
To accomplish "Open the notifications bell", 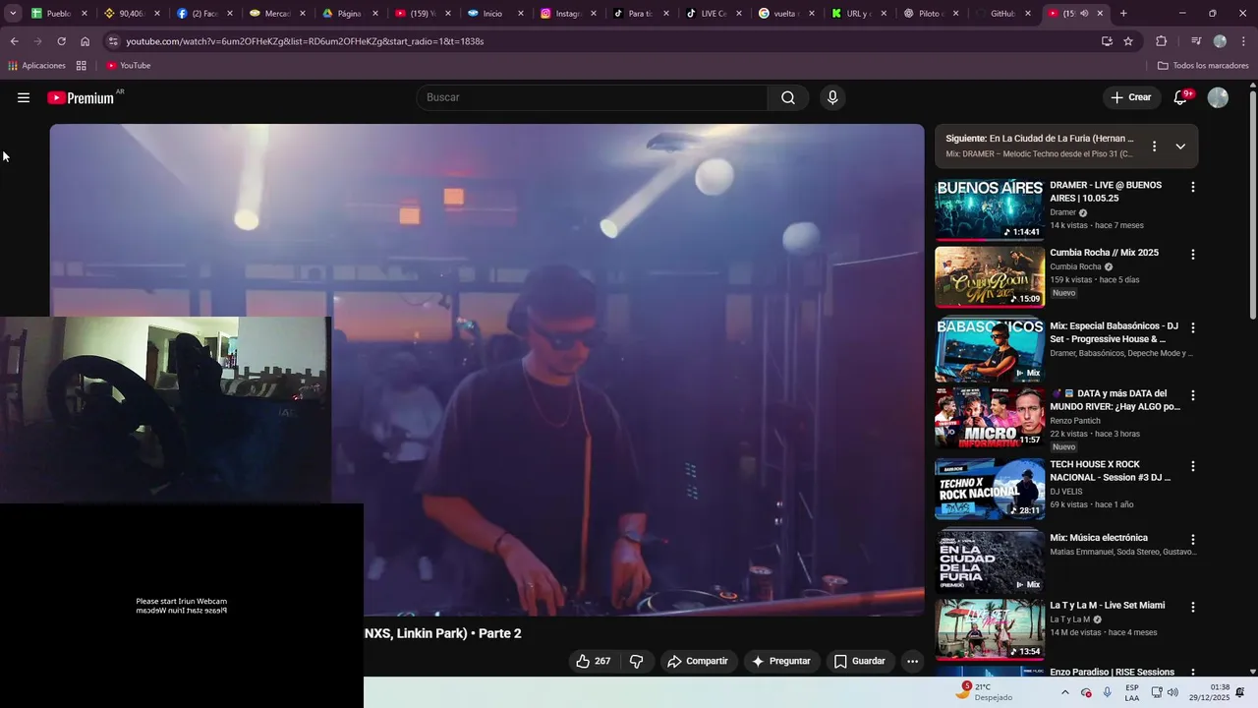I will coord(1181,97).
